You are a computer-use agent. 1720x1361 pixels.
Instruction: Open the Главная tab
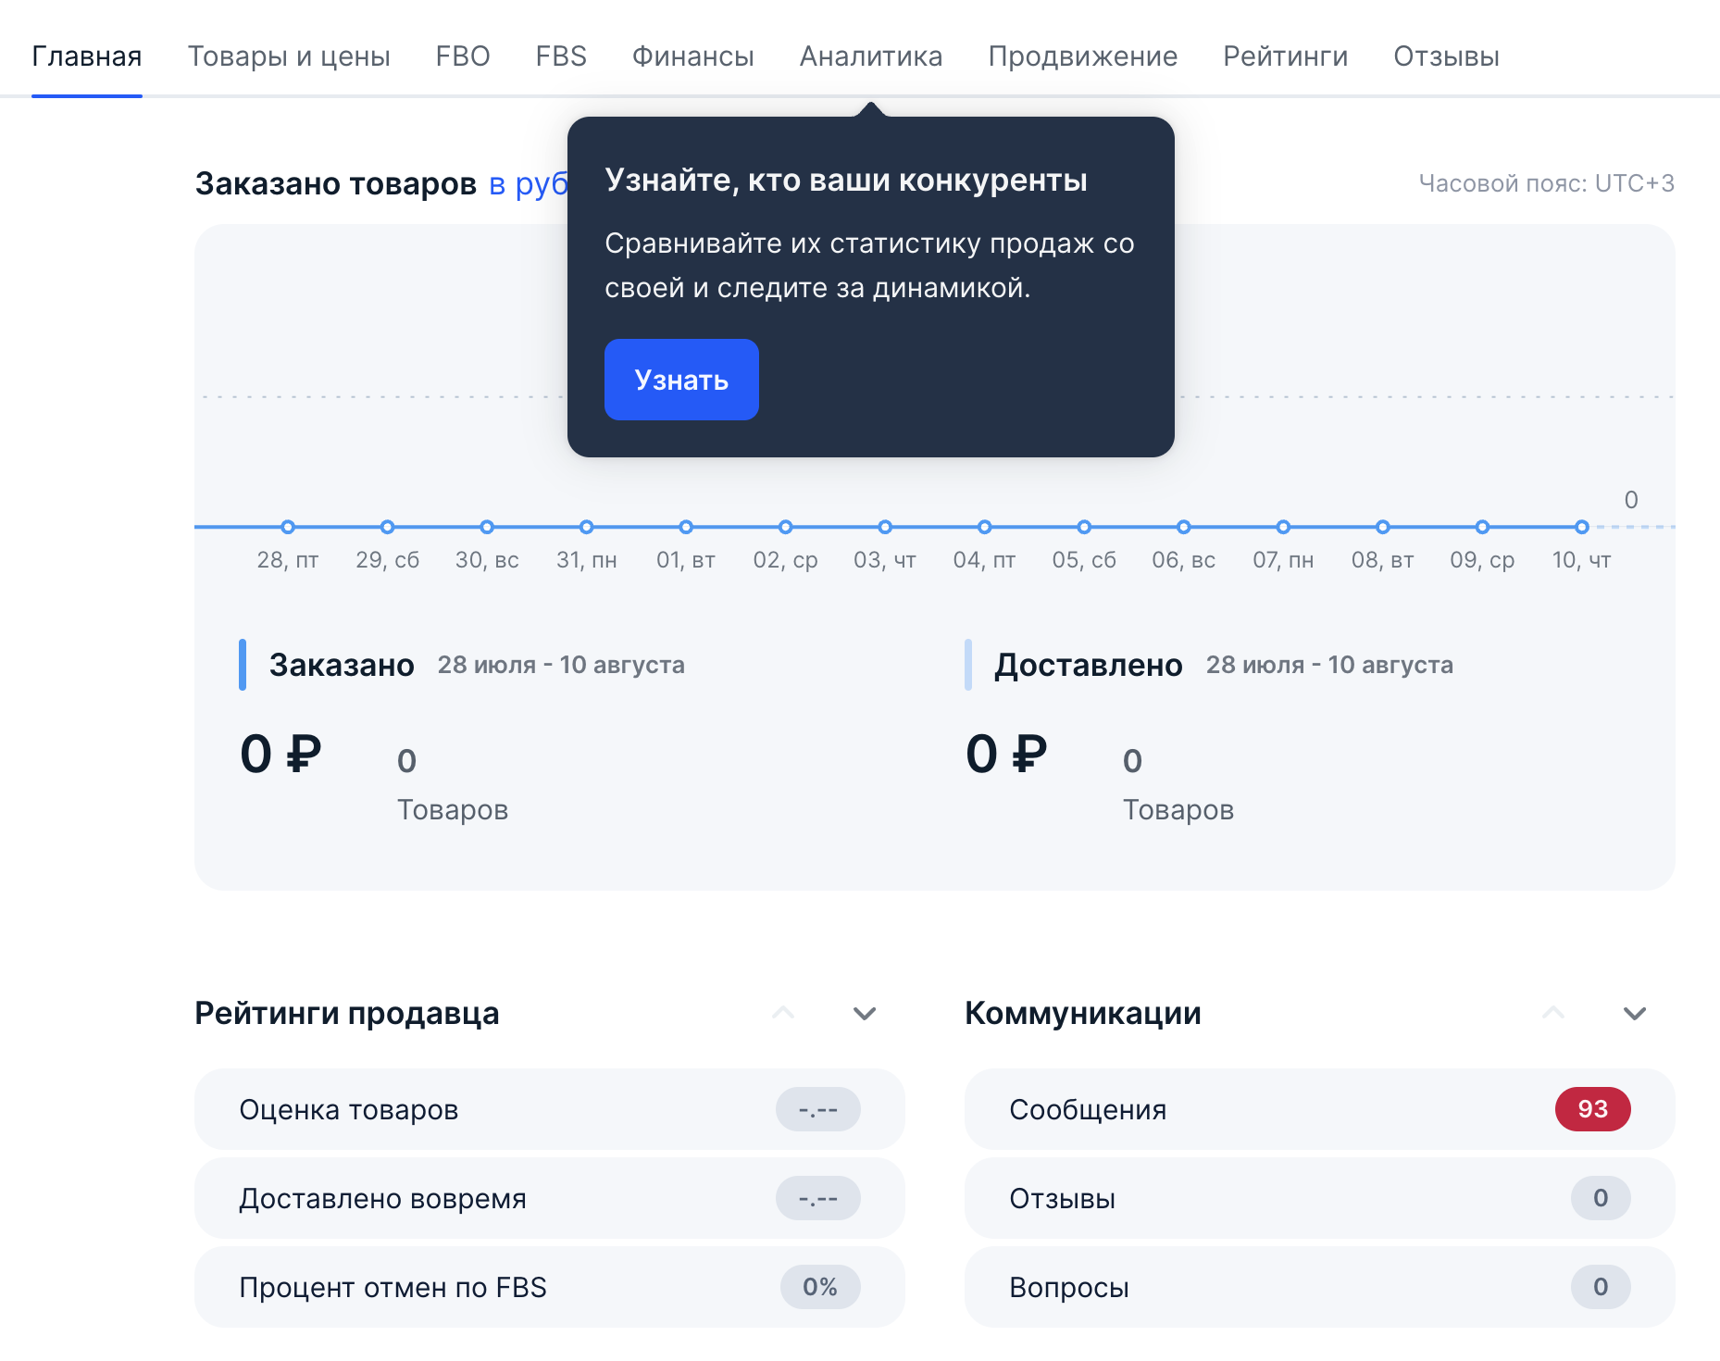[87, 56]
